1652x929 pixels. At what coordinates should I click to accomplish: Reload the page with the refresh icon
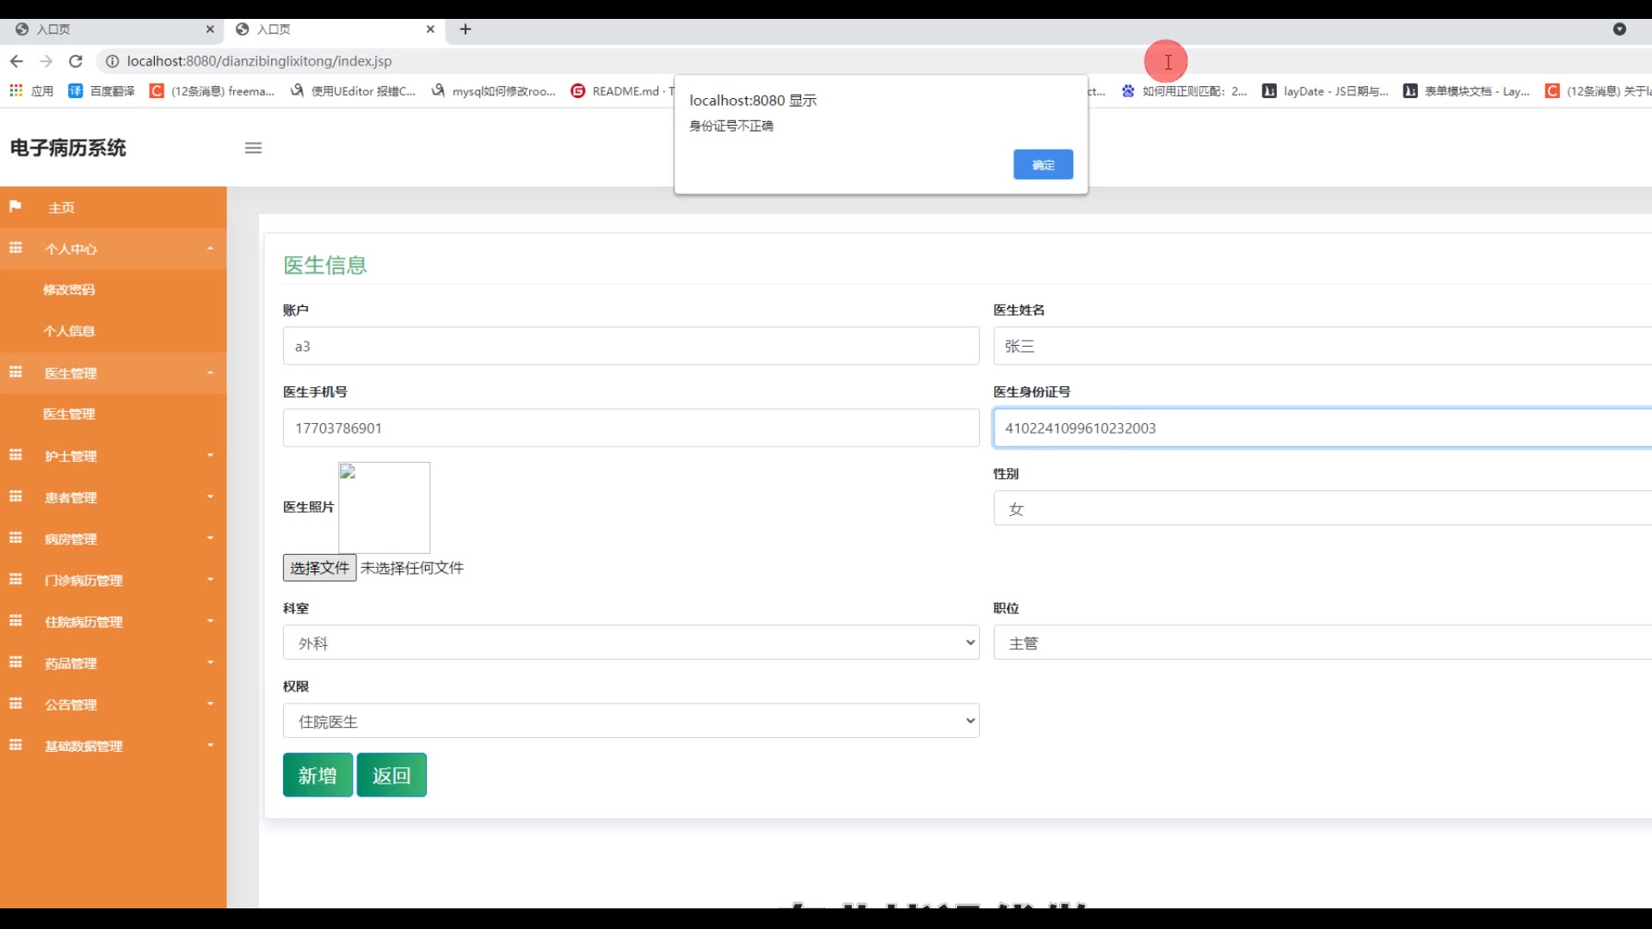click(x=76, y=61)
